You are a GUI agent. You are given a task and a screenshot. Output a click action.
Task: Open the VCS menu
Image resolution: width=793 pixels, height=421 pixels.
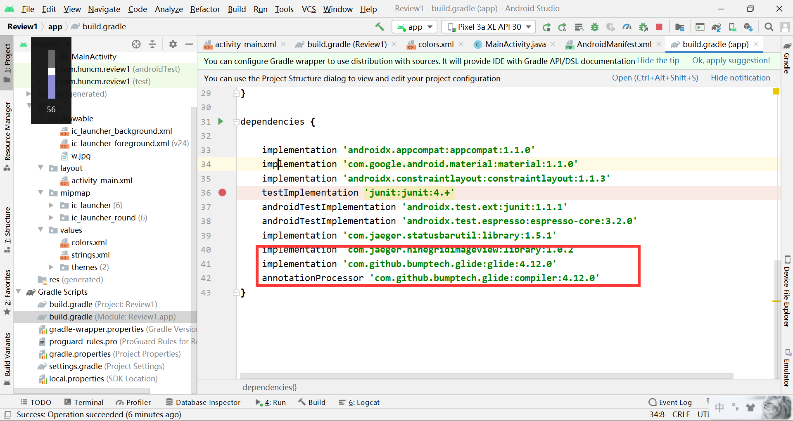(309, 9)
